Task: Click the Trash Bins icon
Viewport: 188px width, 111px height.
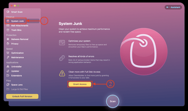Action: coord(8,30)
